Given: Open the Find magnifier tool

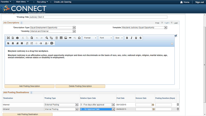Looking at the screenshot, I should coord(47,38).
